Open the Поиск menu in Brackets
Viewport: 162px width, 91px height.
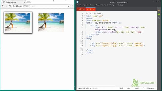tap(92, 5)
